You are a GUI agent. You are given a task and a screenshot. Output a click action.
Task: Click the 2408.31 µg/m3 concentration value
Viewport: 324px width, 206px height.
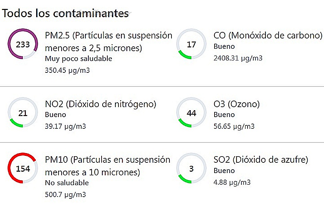[238, 58]
